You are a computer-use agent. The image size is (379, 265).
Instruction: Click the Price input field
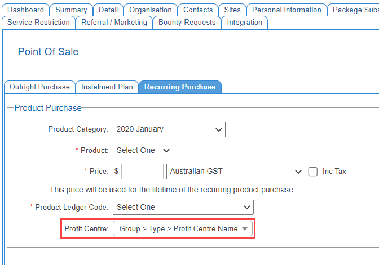[142, 172]
